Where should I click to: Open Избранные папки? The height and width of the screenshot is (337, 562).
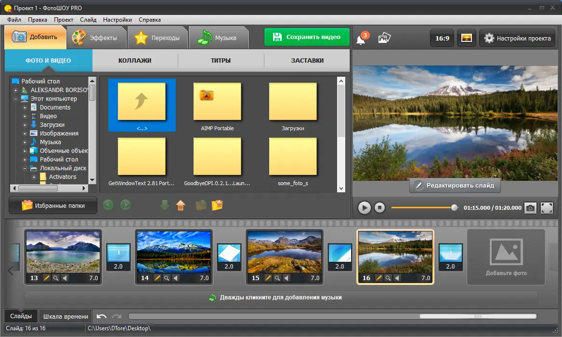point(53,205)
